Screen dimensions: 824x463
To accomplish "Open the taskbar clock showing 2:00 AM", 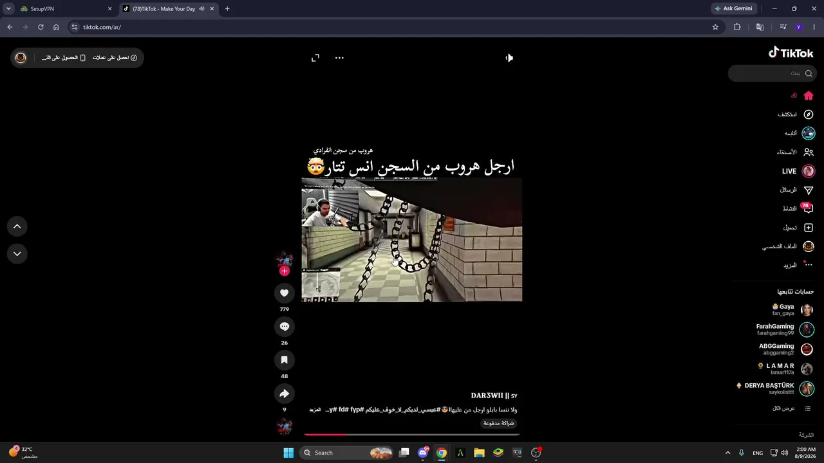I will (806, 453).
